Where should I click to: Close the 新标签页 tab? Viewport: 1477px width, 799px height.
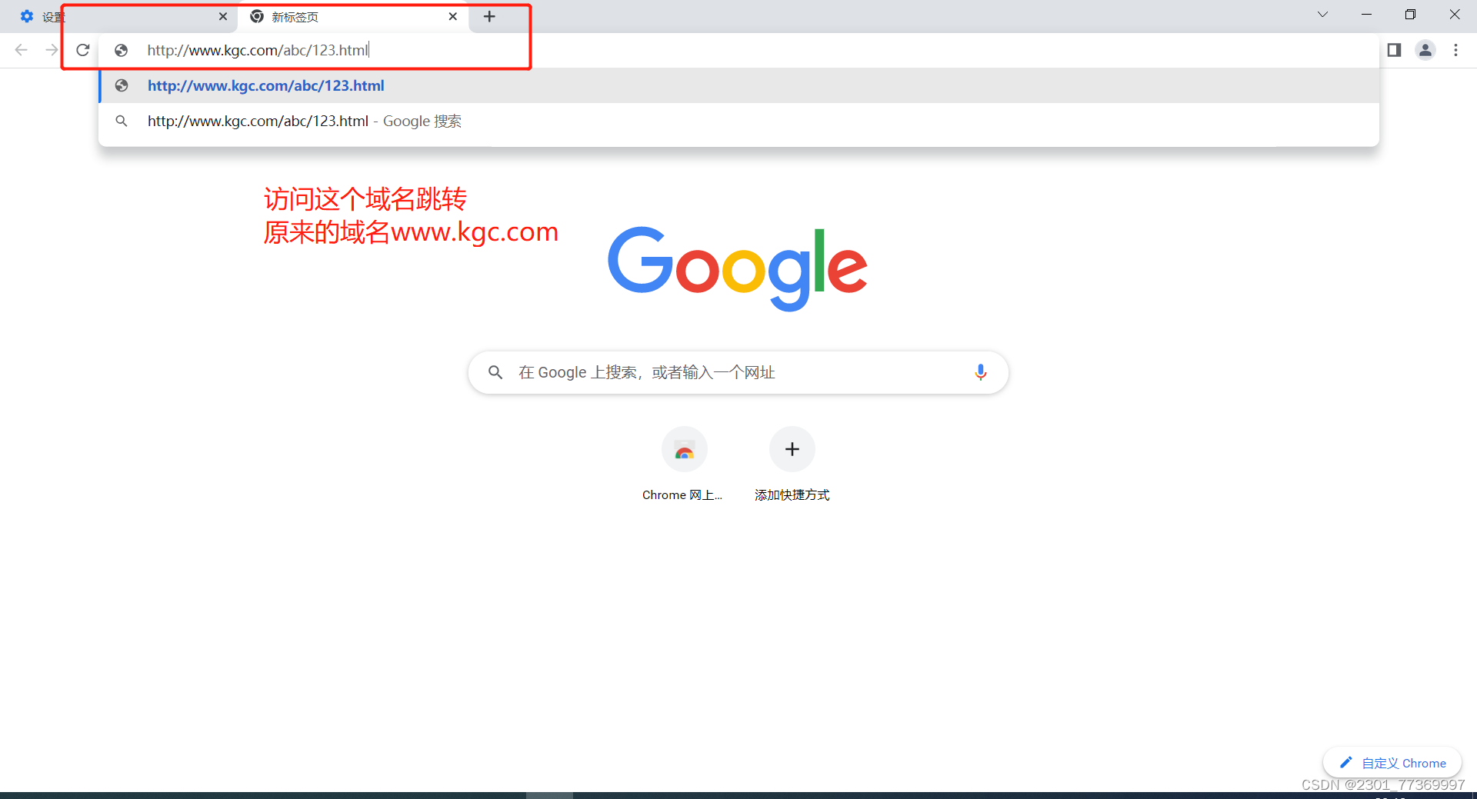coord(453,16)
